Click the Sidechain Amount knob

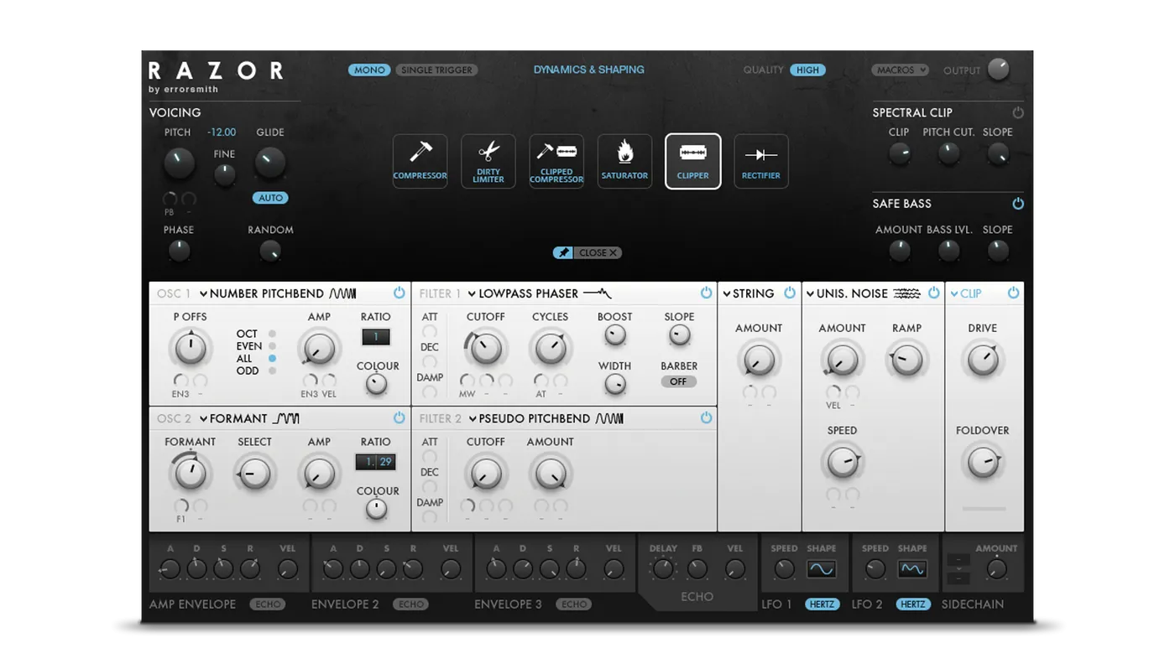[996, 569]
